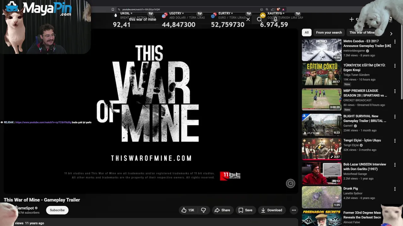Open the metrovideogame channel name
Image resolution: width=403 pixels, height=226 pixels.
point(354,51)
